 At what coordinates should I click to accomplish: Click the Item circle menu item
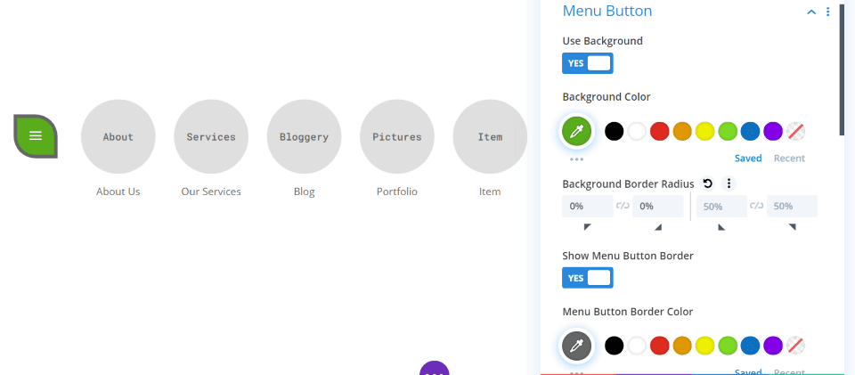490,137
